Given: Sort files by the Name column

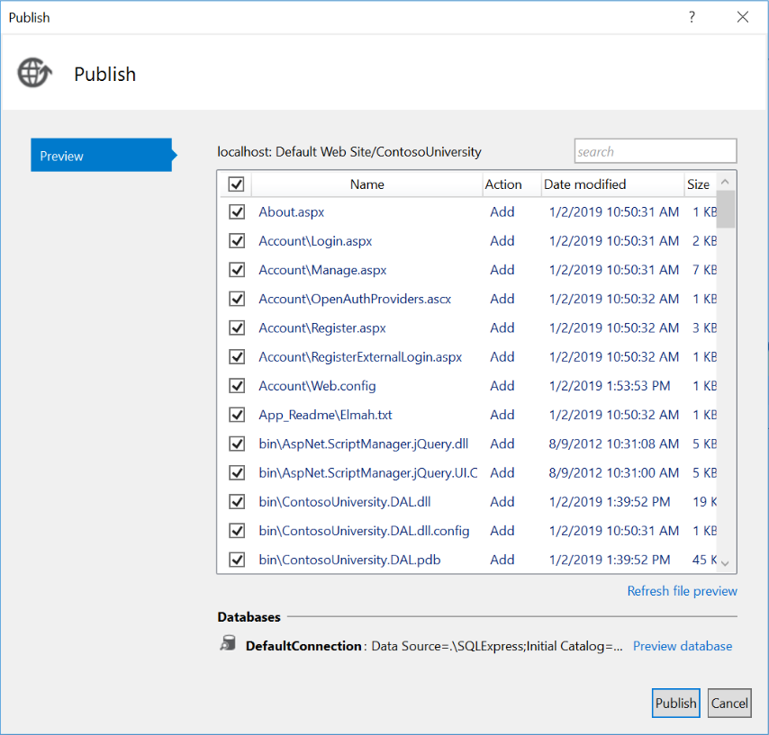Looking at the screenshot, I should (x=366, y=184).
